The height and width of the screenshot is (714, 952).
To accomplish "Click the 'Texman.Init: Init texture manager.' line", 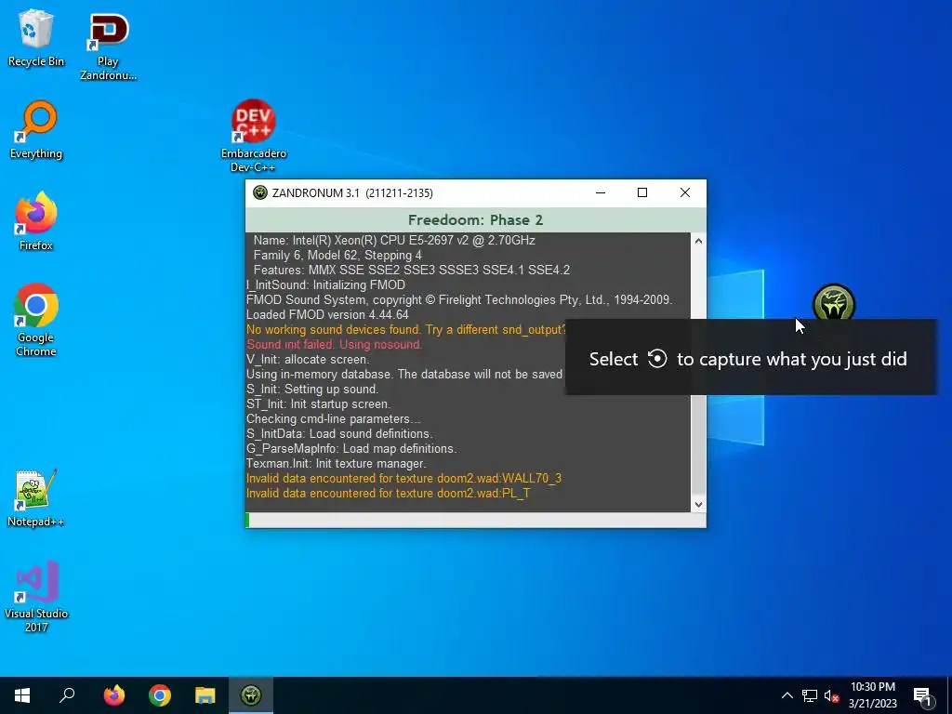I will (x=337, y=463).
